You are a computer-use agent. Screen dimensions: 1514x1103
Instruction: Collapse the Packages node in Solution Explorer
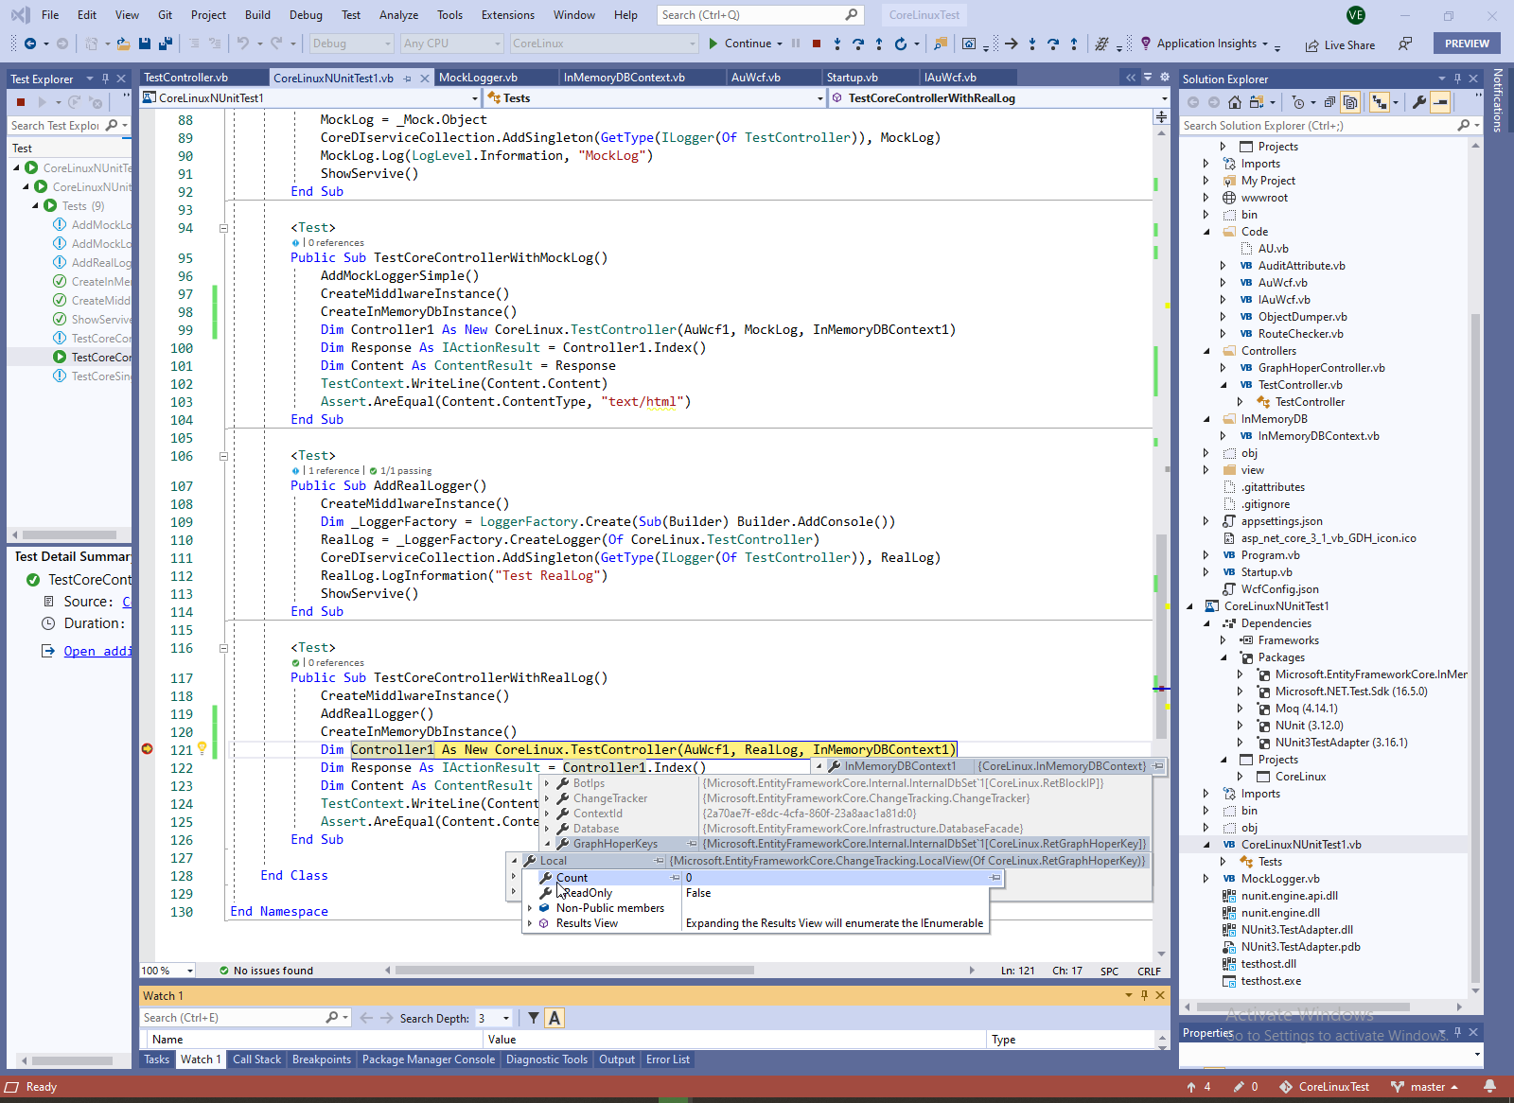[x=1224, y=657]
